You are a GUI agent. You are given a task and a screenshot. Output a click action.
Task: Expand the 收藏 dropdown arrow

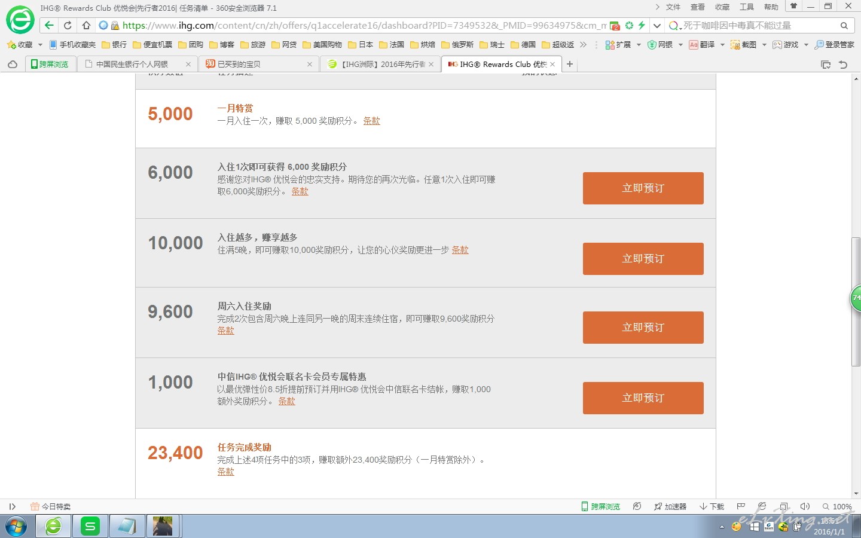pos(40,45)
